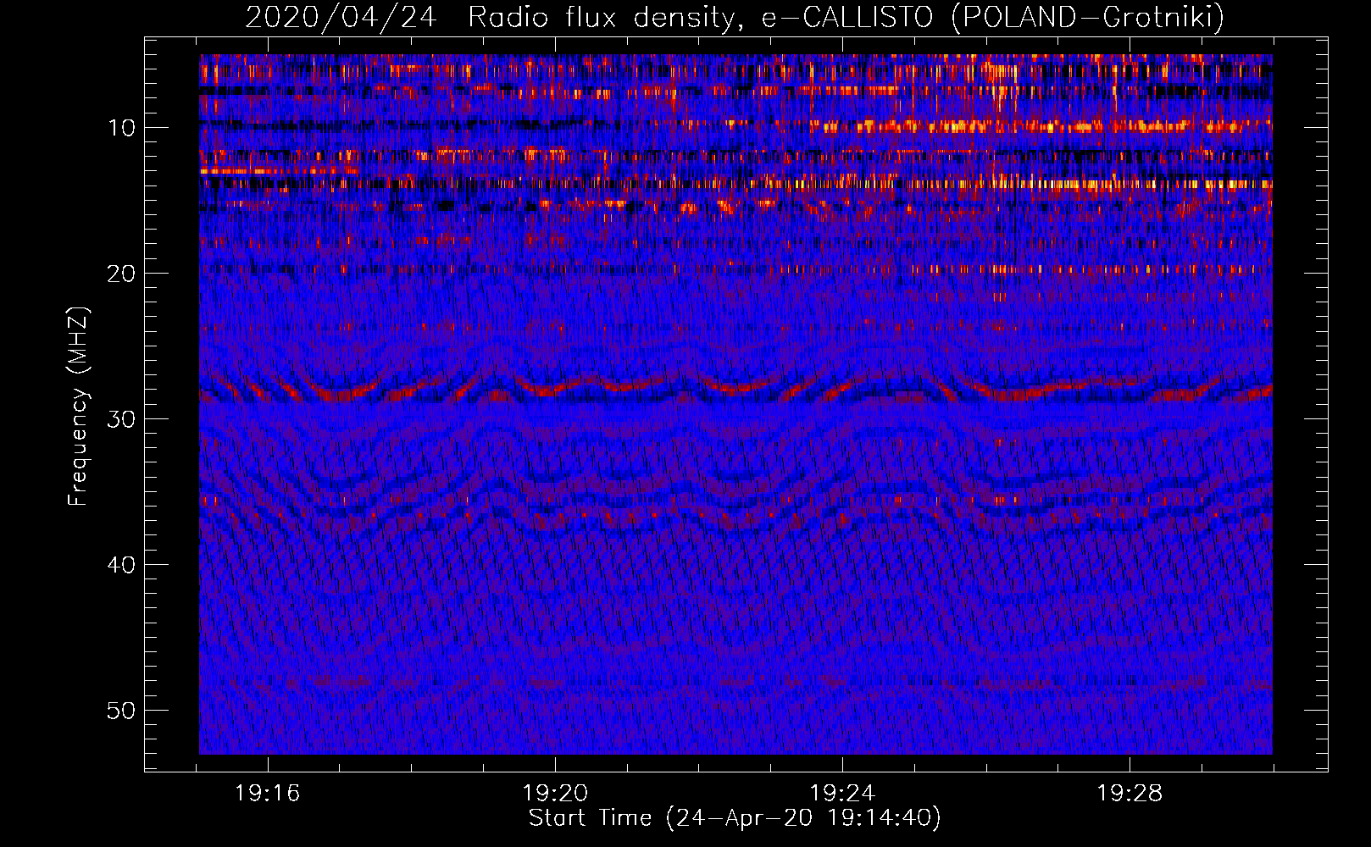
Task: Click the plot title with e-CALLISTO POLAND-Grotniki
Action: pos(735,17)
